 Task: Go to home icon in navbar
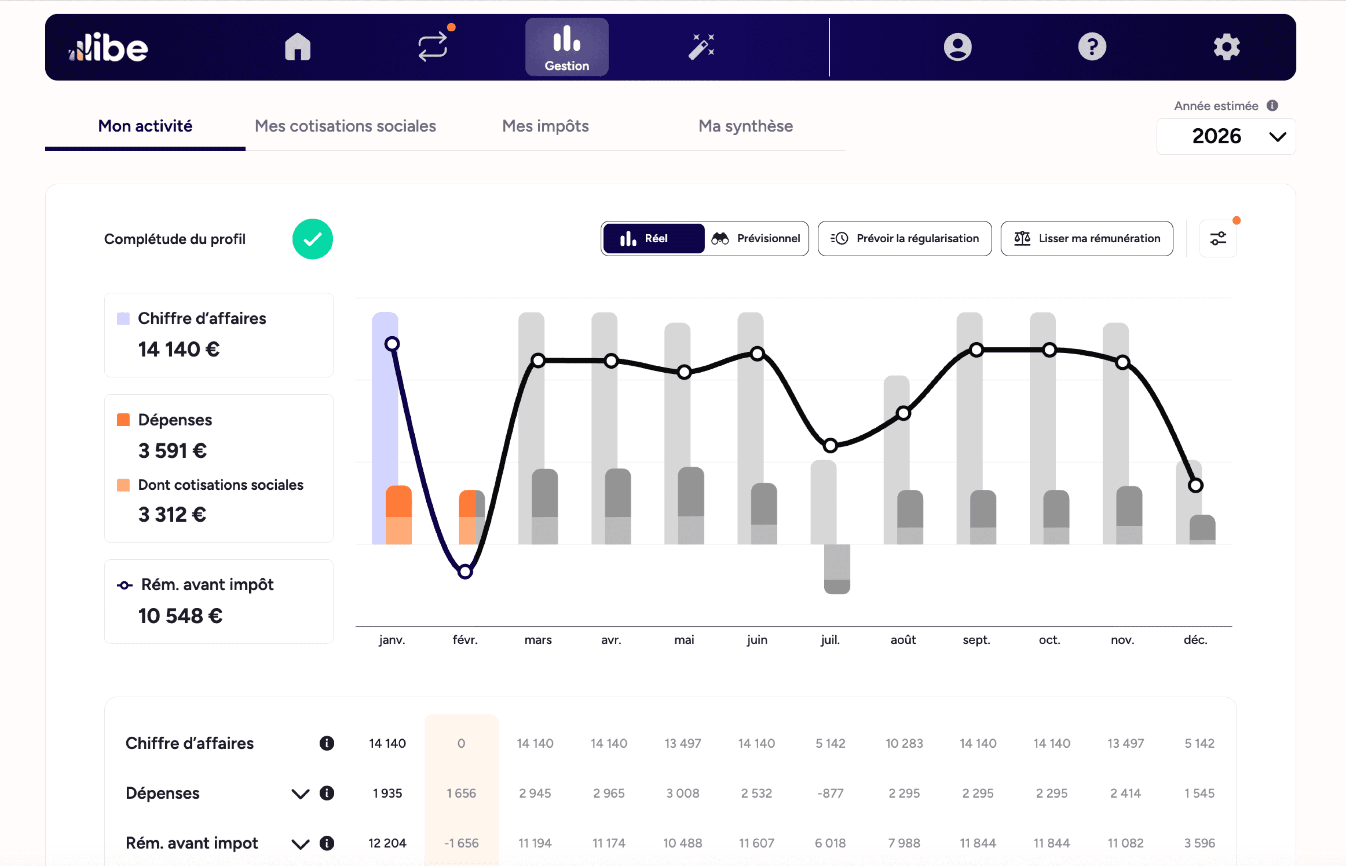[298, 47]
